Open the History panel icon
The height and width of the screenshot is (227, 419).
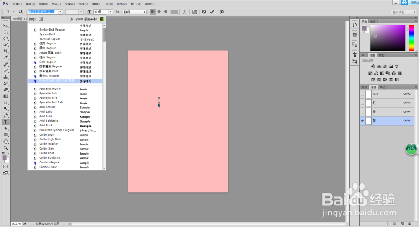pyautogui.click(x=354, y=25)
